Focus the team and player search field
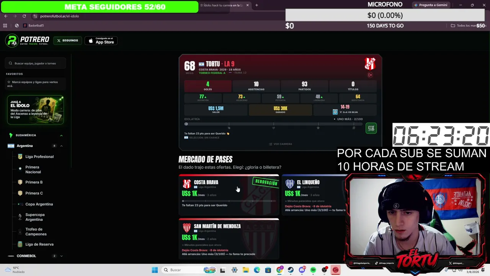490x276 pixels. 36,63
